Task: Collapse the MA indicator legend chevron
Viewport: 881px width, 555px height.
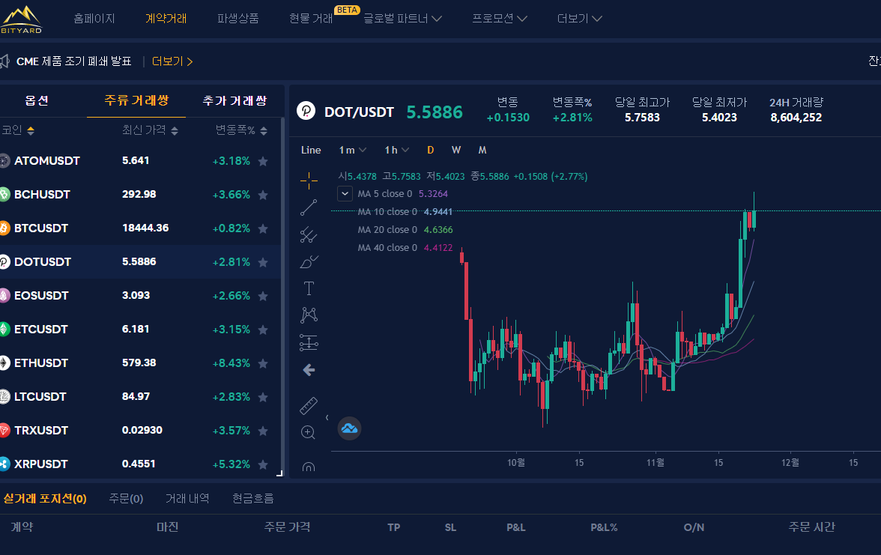Action: (345, 194)
